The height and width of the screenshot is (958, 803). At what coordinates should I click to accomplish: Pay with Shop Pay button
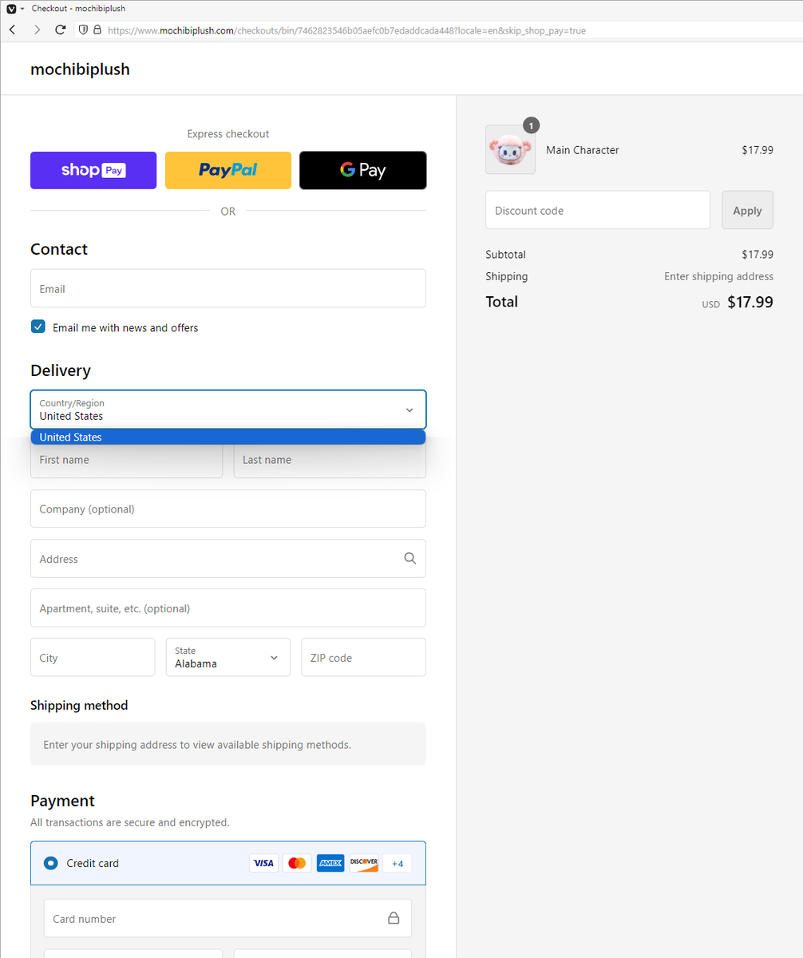93,170
